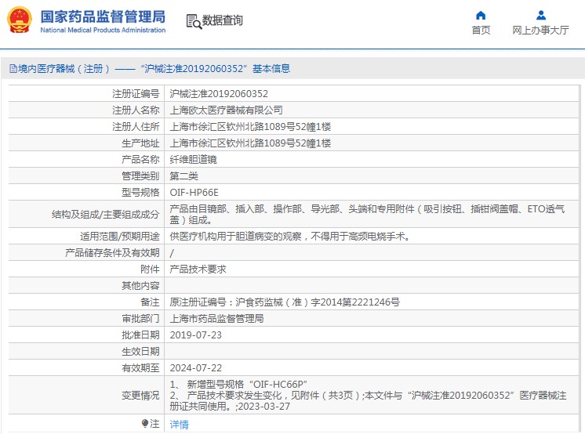Click the 生效日期 row label
Screen dimensions: 585x434
tap(140, 351)
